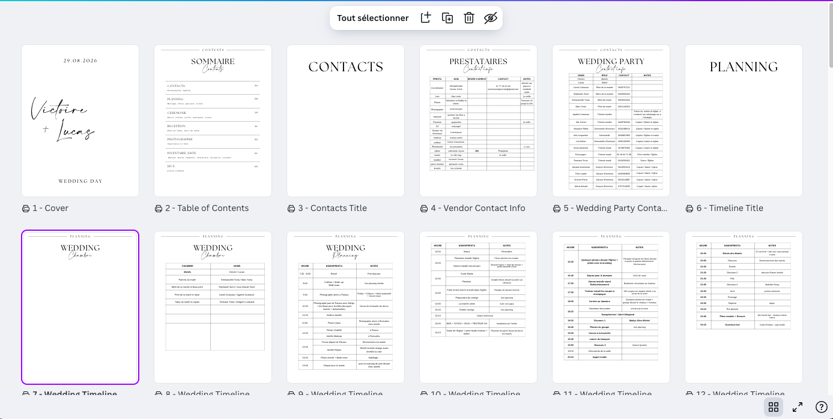Delete selected page with trash icon
Screen dimensions: 833x419
[469, 18]
